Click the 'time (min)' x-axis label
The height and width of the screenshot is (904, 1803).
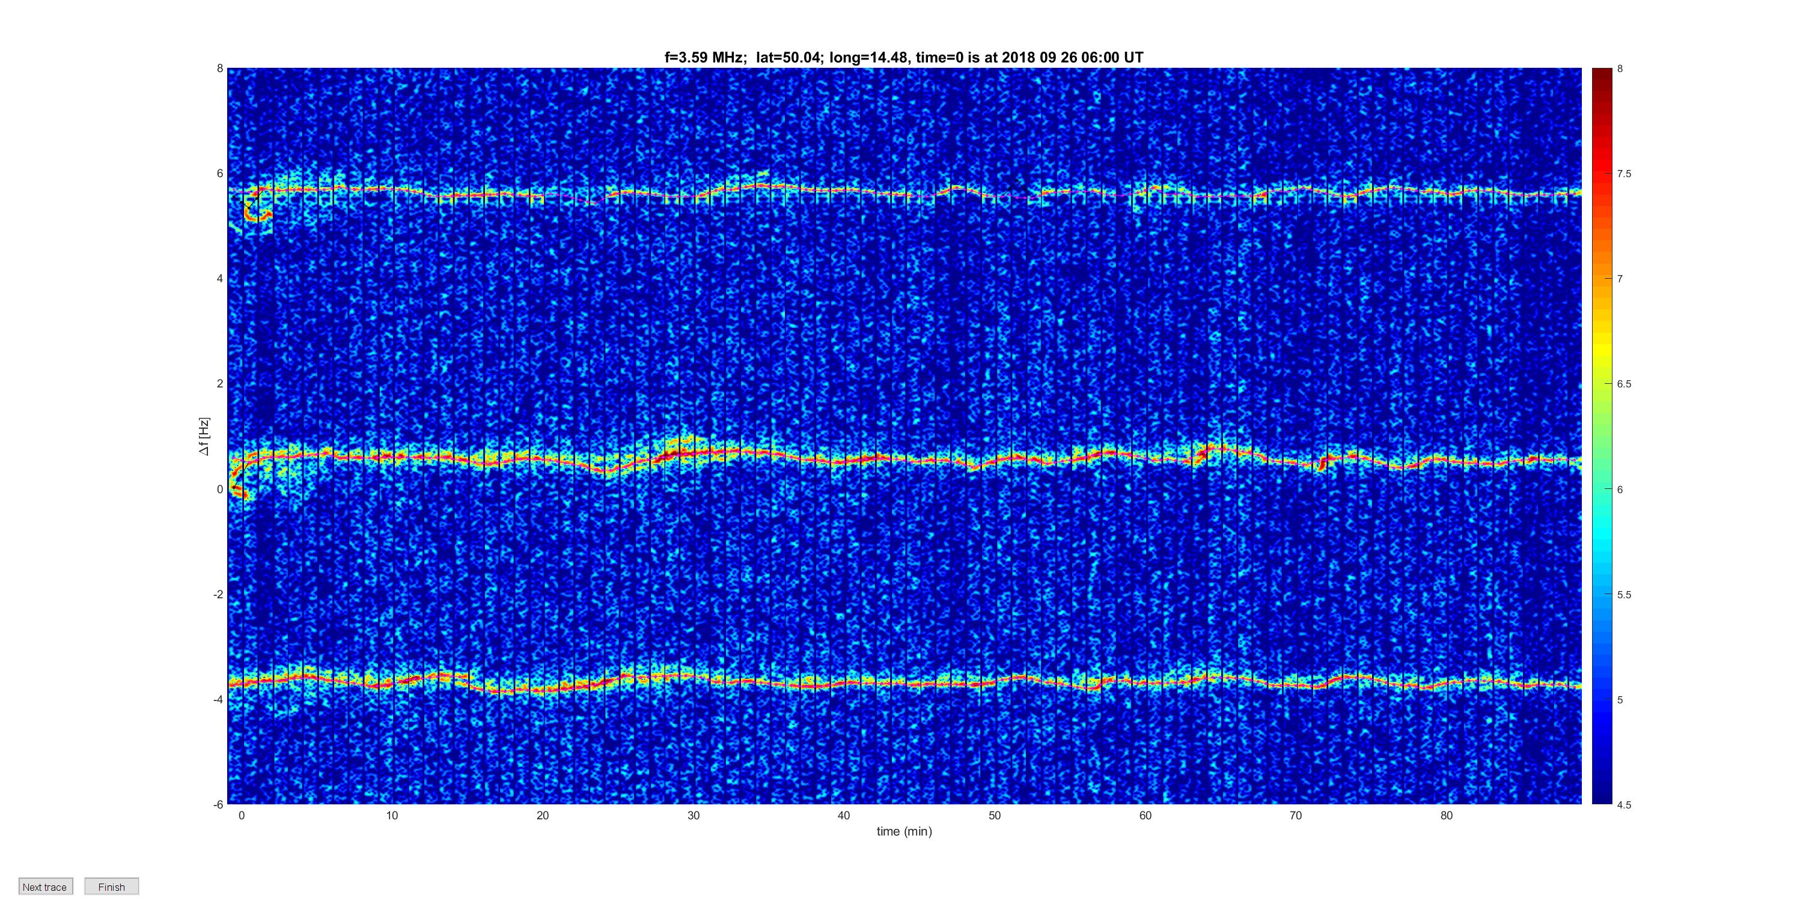point(905,831)
